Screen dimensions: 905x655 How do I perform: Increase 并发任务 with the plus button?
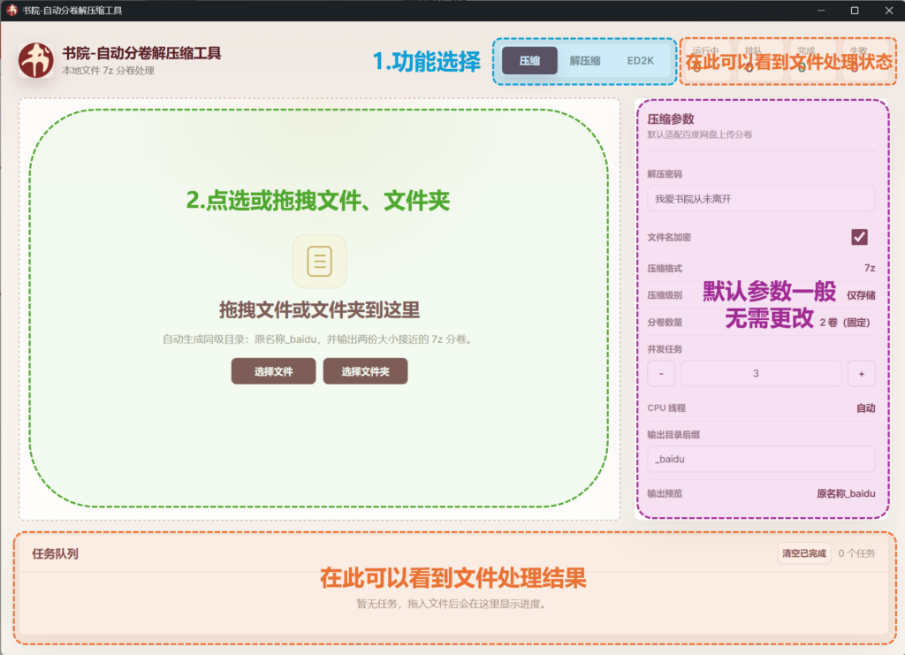[x=861, y=373]
